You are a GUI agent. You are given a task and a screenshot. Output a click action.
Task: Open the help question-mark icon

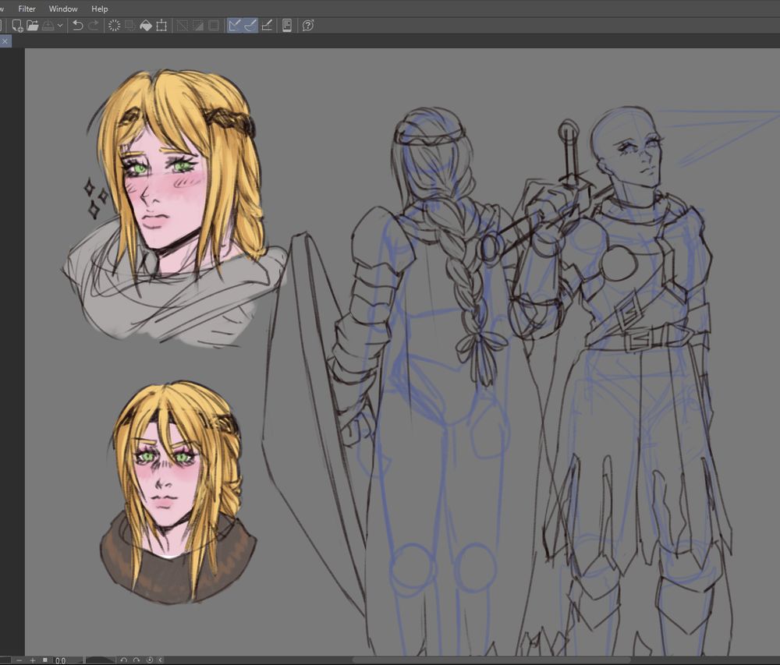coord(308,26)
